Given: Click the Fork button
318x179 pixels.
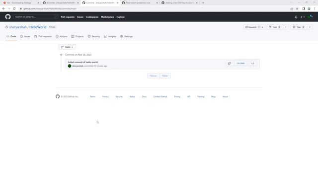Looking at the screenshot, I should tap(275, 27).
